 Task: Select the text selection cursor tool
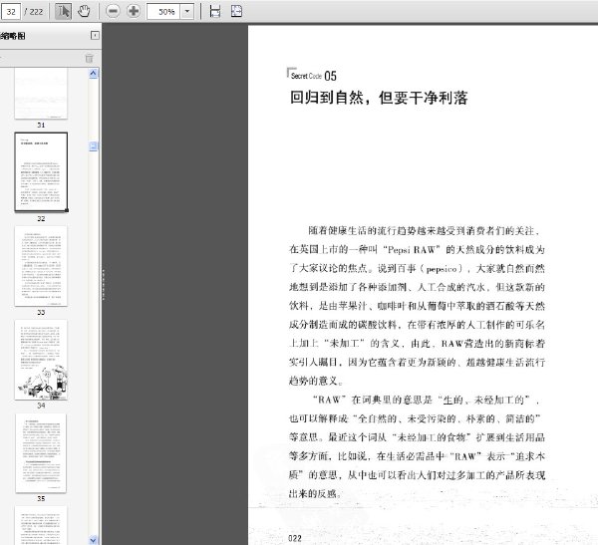pyautogui.click(x=64, y=11)
